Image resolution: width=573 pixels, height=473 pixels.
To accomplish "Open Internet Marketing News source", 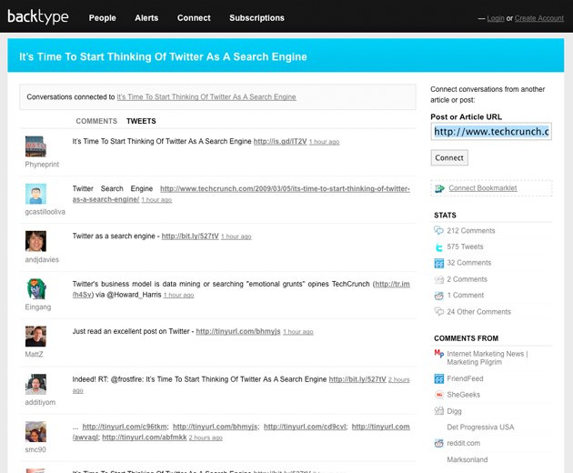I will (488, 357).
